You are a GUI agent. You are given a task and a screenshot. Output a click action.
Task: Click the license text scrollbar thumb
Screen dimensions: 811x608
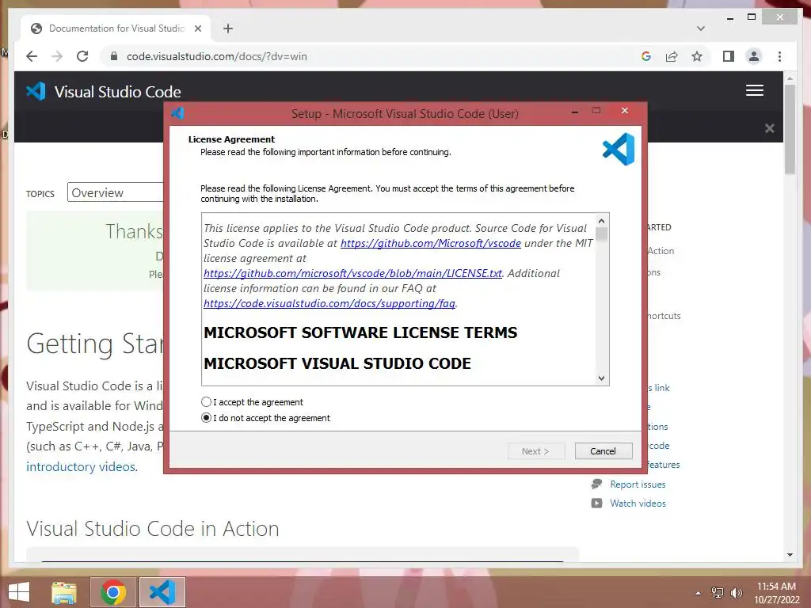click(x=601, y=234)
